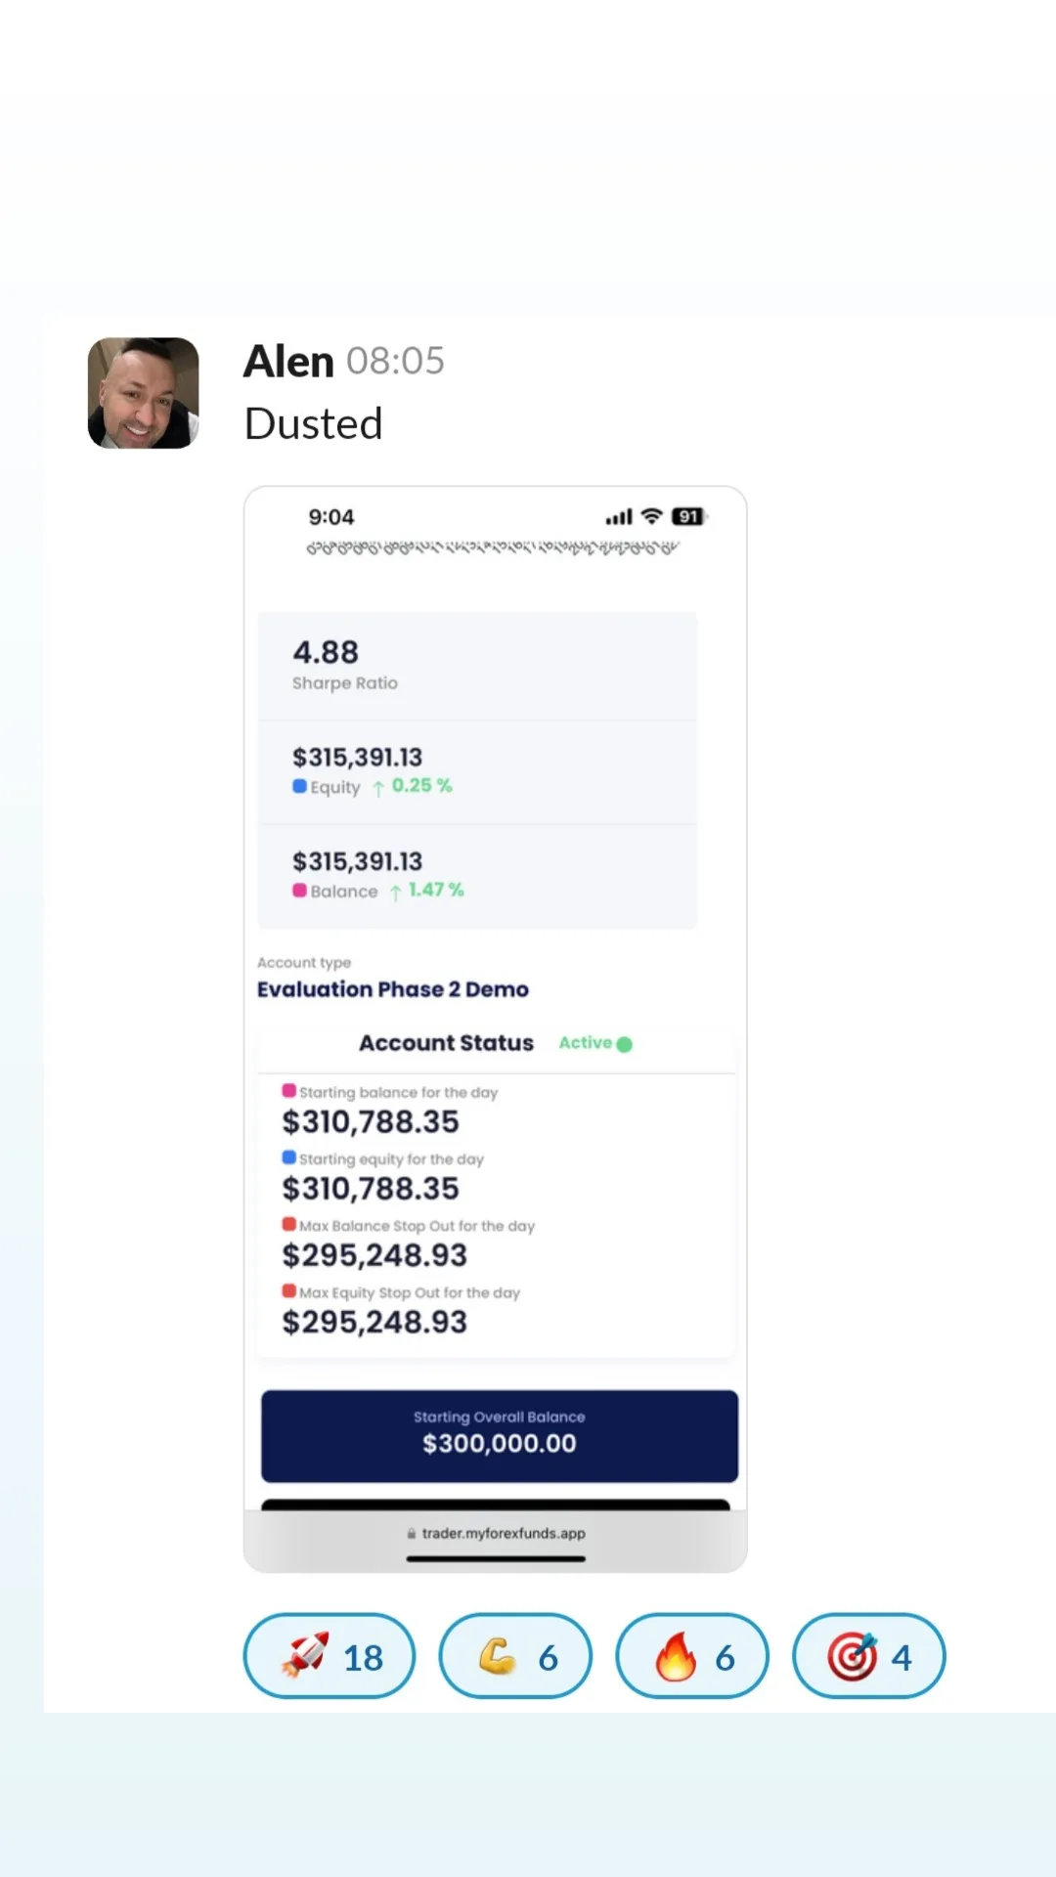Click the Sharpe Ratio 4.88 card
1056x1877 pixels.
click(x=477, y=665)
